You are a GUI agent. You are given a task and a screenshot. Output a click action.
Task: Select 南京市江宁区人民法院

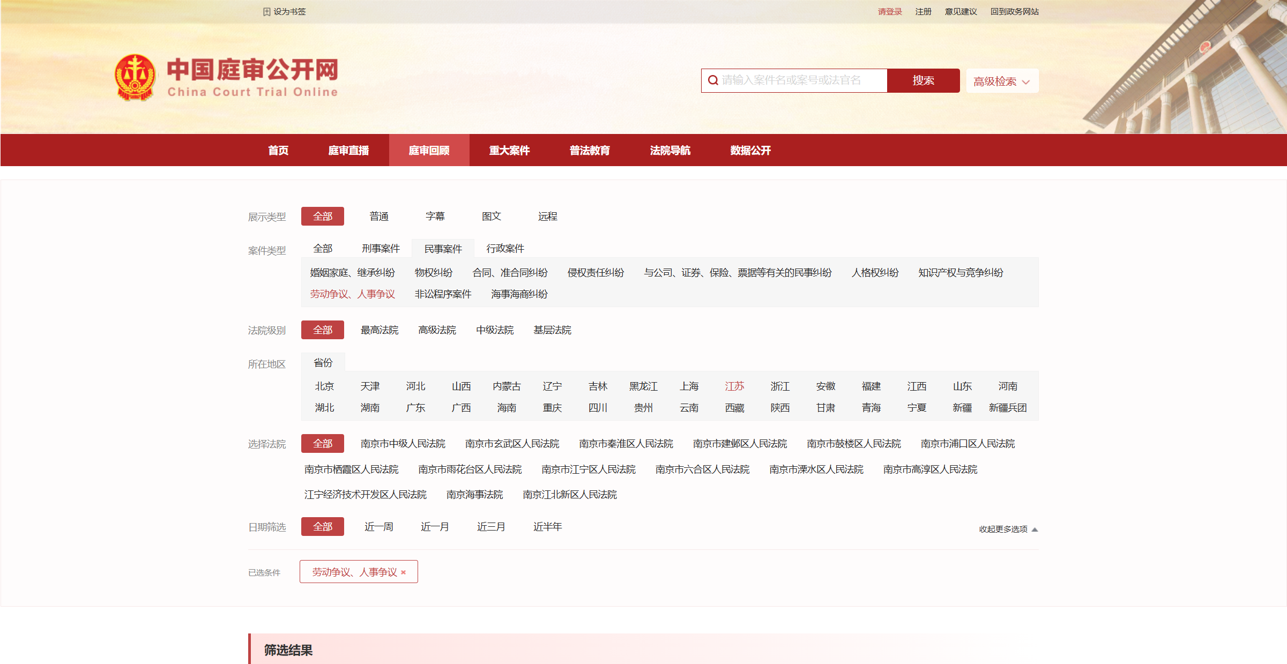(589, 469)
